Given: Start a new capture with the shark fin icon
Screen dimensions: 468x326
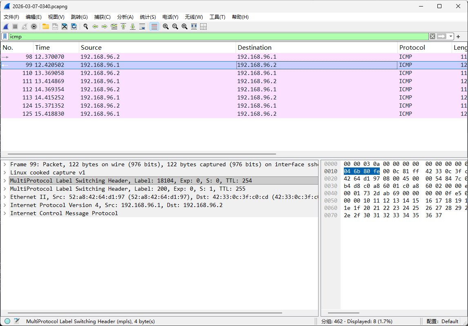Looking at the screenshot, I should click(x=5, y=26).
